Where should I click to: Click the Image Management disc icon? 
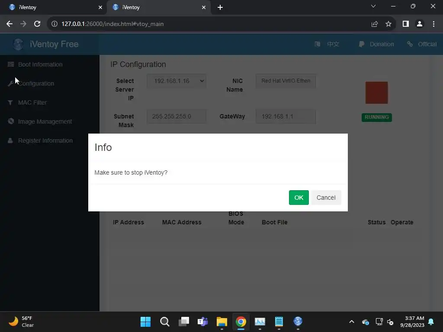(x=11, y=121)
